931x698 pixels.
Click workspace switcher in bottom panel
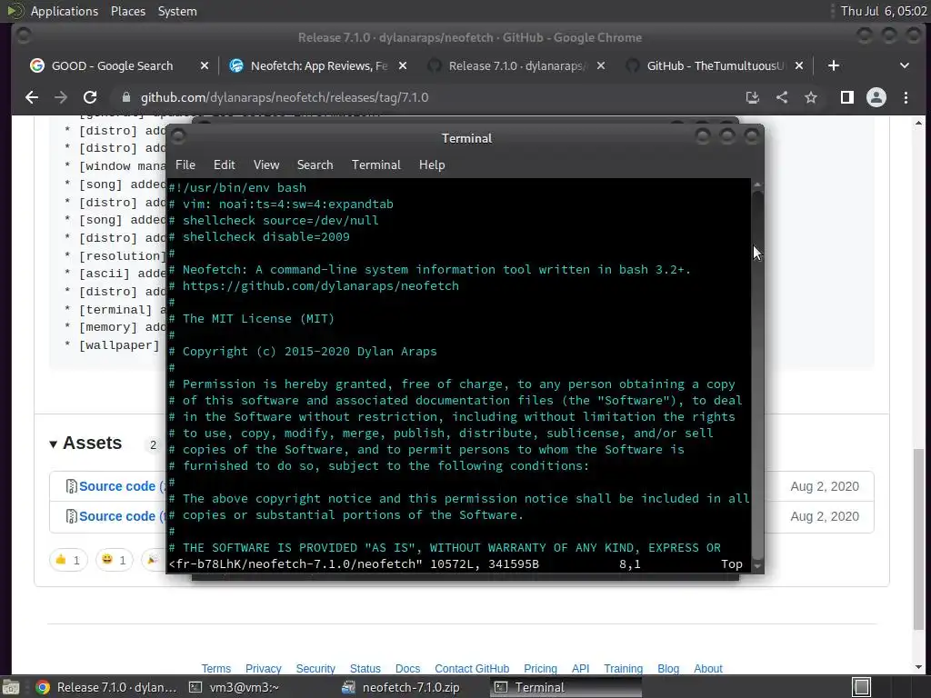click(861, 687)
